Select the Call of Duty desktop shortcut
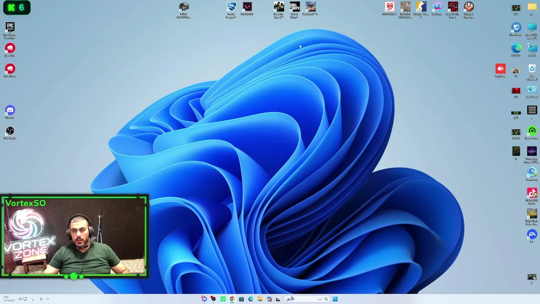The image size is (540, 304). (x=294, y=10)
